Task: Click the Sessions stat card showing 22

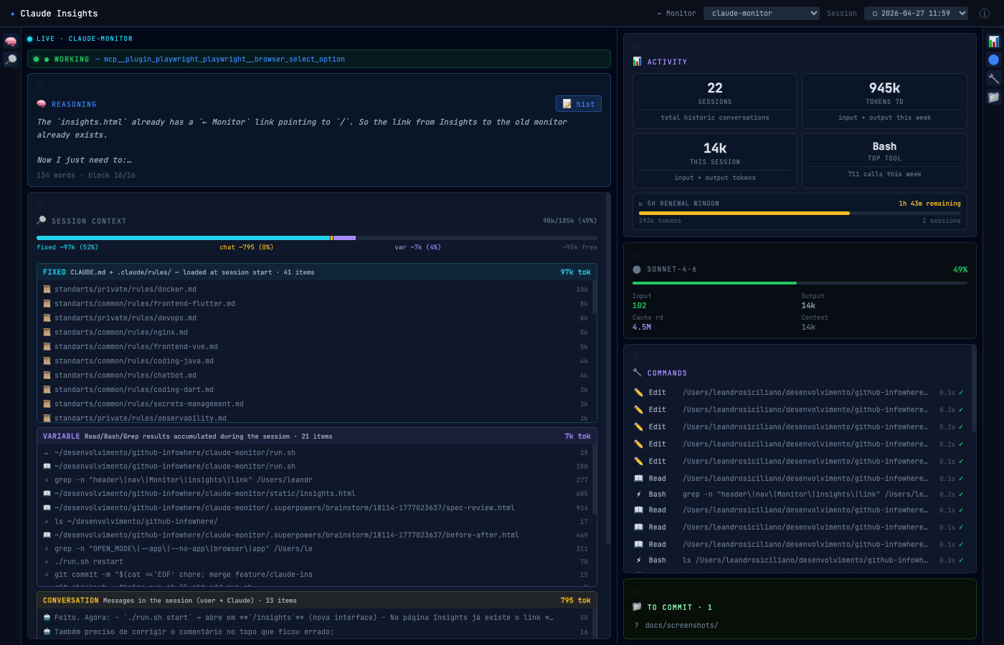Action: pos(715,101)
